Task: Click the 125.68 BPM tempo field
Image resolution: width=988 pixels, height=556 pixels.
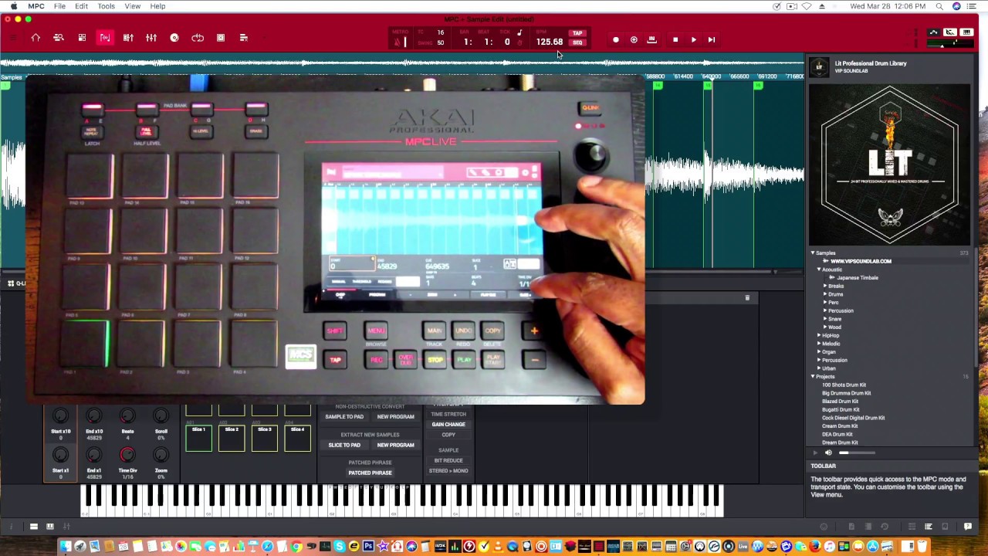Action: point(550,42)
